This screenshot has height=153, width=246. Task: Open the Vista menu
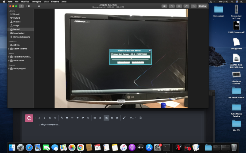coord(46,2)
